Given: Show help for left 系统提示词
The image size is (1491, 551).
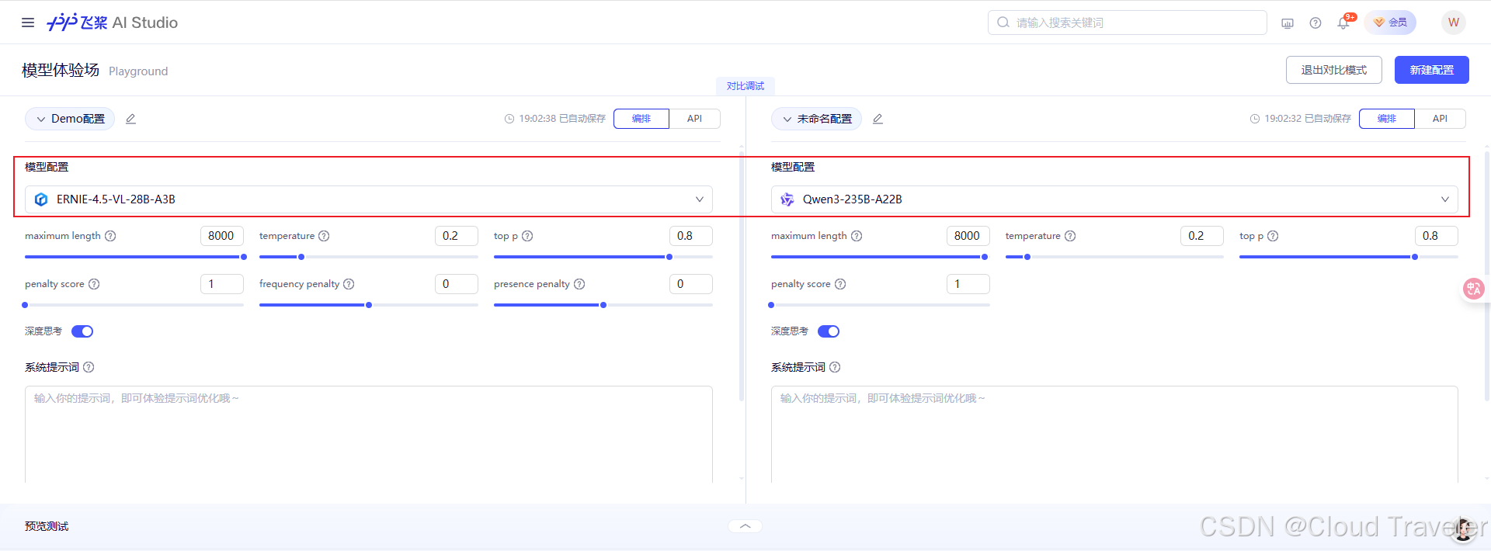Looking at the screenshot, I should pos(89,367).
